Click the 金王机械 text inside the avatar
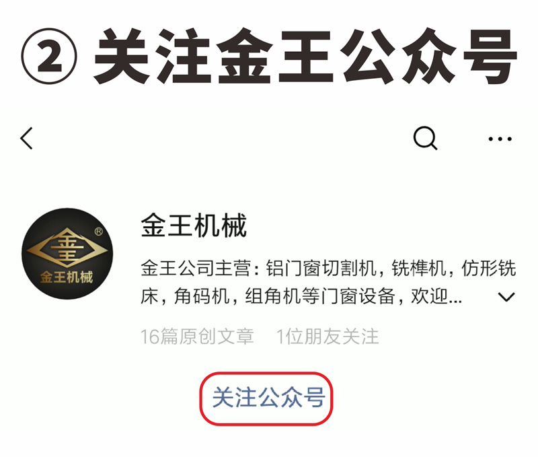Screen dimensions: 538x457 [x=67, y=277]
